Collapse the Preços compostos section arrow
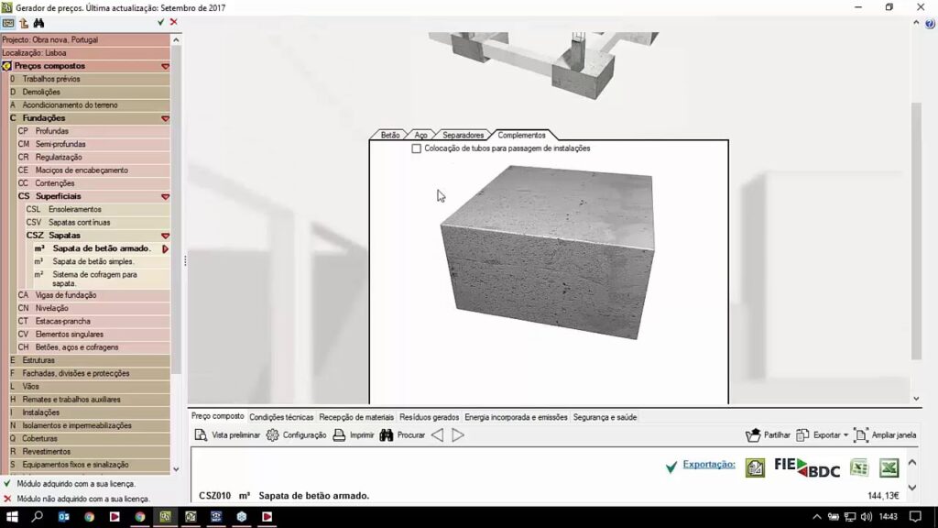 click(x=166, y=67)
